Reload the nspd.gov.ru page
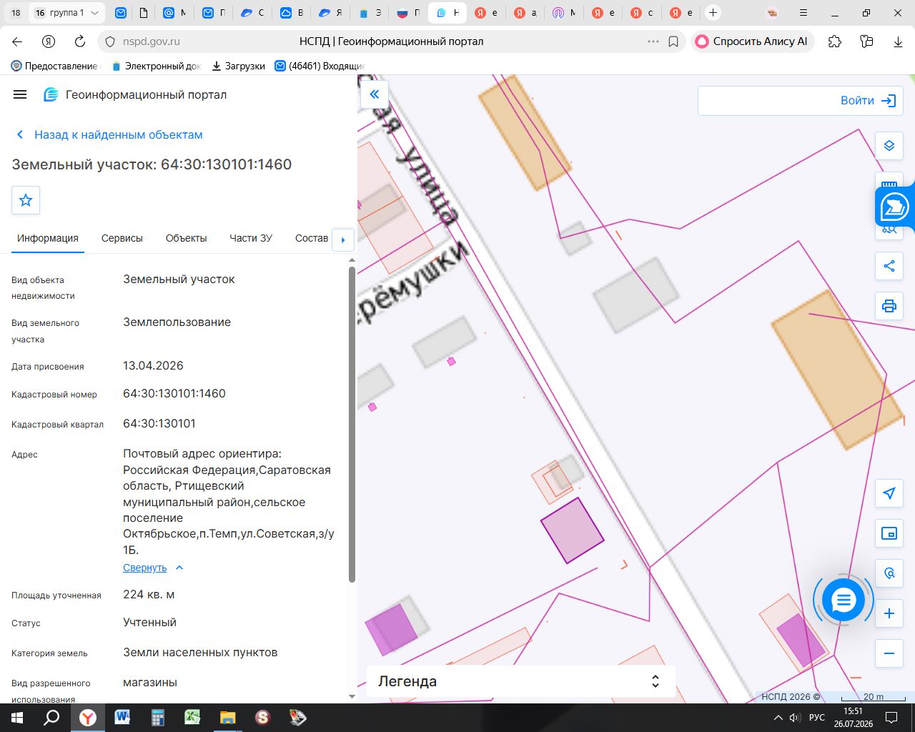The width and height of the screenshot is (915, 732). [x=80, y=41]
